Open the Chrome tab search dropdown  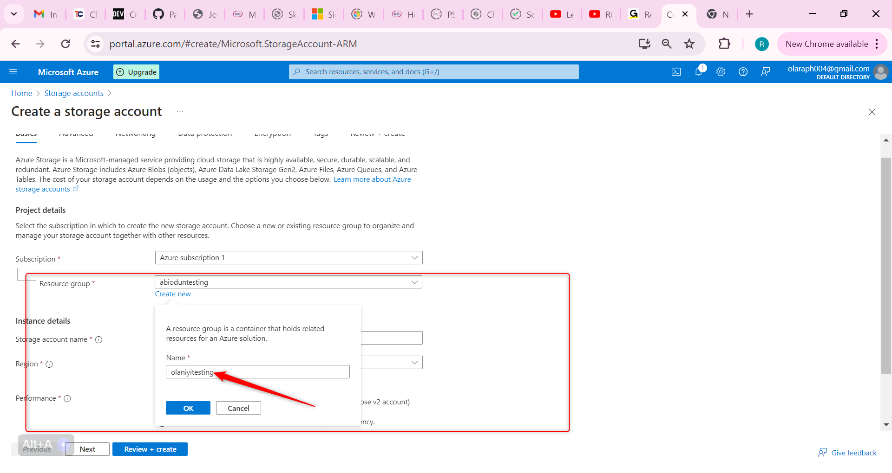tap(14, 14)
